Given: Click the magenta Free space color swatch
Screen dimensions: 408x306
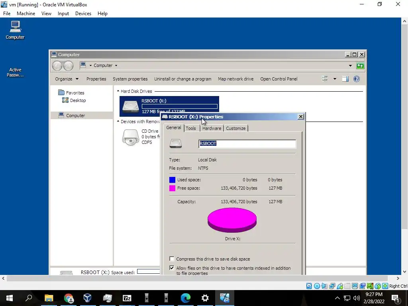Looking at the screenshot, I should point(172,188).
